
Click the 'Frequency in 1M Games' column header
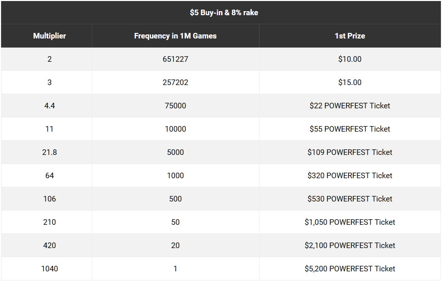tap(175, 36)
